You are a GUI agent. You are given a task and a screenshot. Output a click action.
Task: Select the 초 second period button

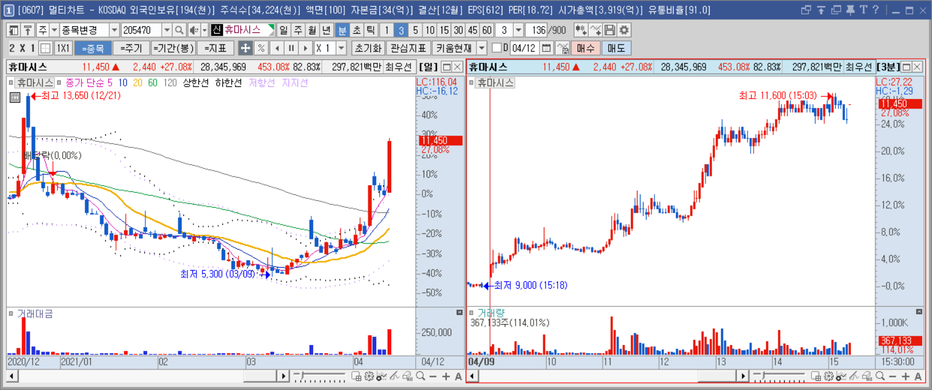(x=356, y=30)
